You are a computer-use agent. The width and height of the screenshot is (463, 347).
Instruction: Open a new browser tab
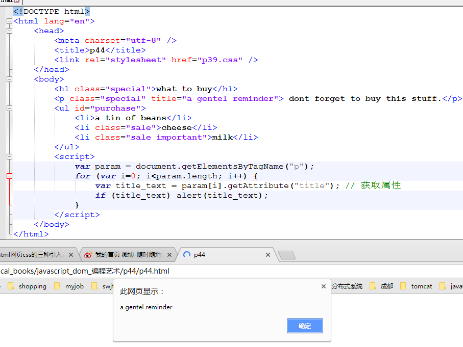click(x=287, y=255)
